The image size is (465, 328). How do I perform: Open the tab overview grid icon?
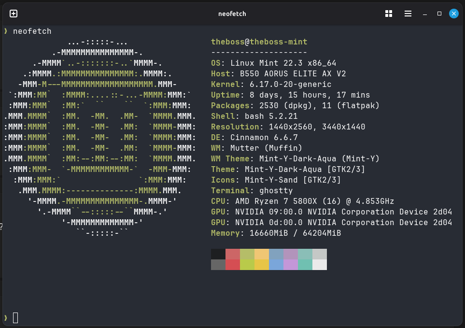[389, 14]
